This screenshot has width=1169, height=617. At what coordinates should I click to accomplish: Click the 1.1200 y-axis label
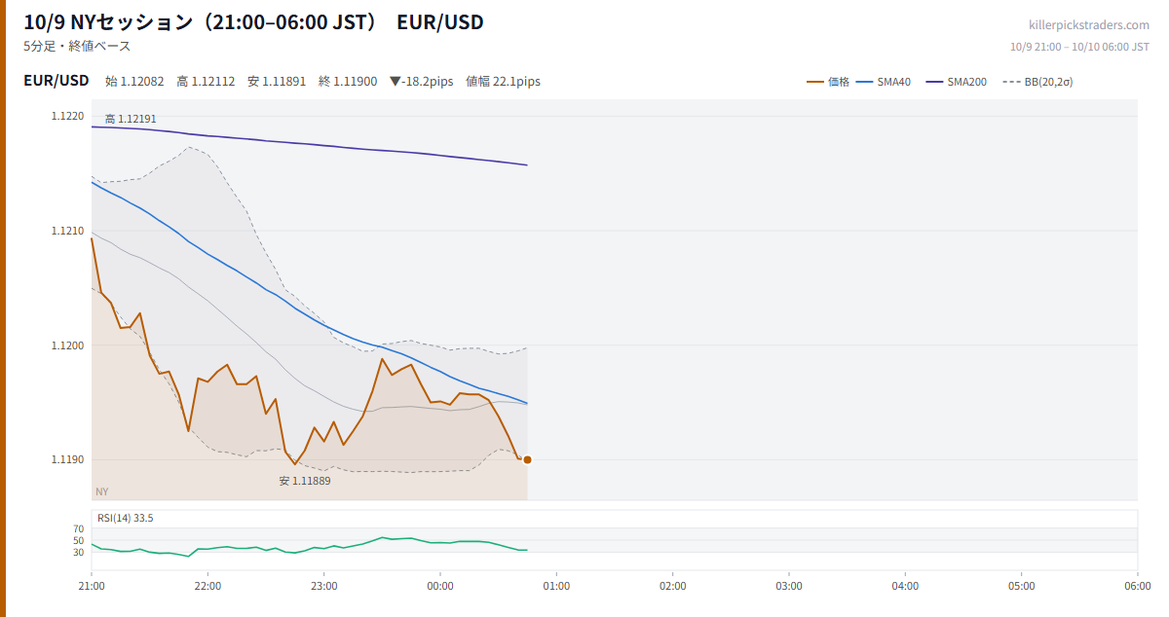(68, 345)
